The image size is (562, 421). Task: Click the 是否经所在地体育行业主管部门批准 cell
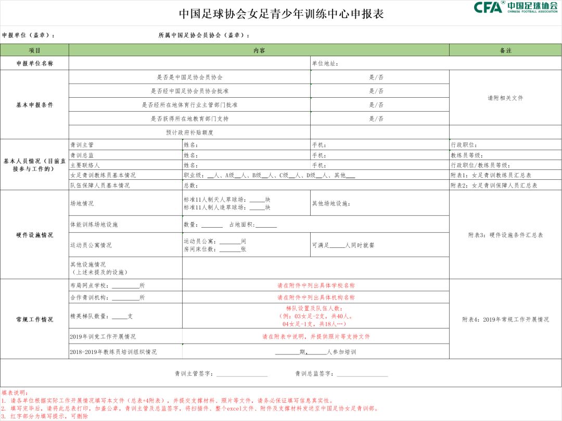(x=189, y=105)
